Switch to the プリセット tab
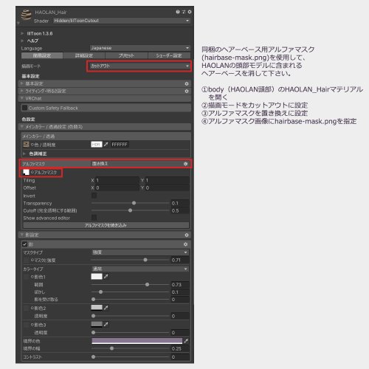This screenshot has height=369, width=369. click(126, 55)
